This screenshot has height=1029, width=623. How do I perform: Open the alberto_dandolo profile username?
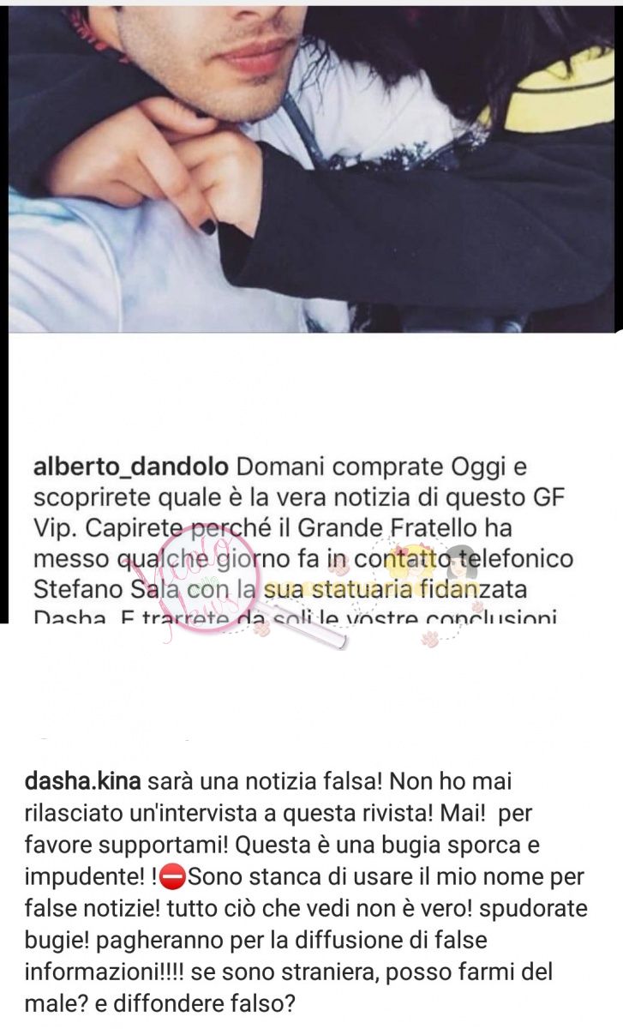(x=130, y=467)
